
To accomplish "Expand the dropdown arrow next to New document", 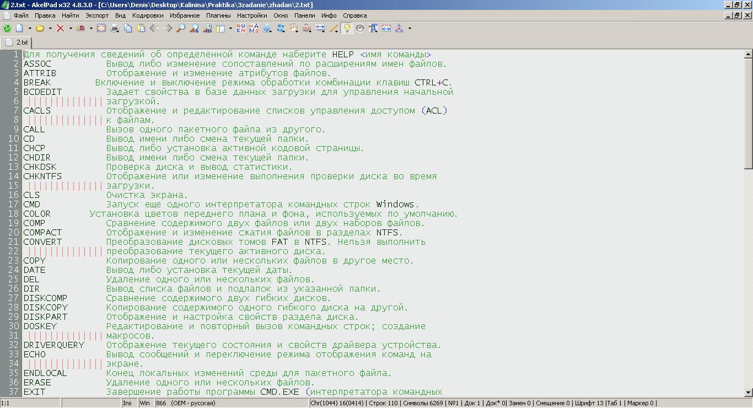I will (x=30, y=28).
